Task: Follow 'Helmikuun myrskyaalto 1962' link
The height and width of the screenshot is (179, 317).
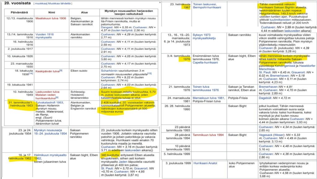Action: coord(49,154)
